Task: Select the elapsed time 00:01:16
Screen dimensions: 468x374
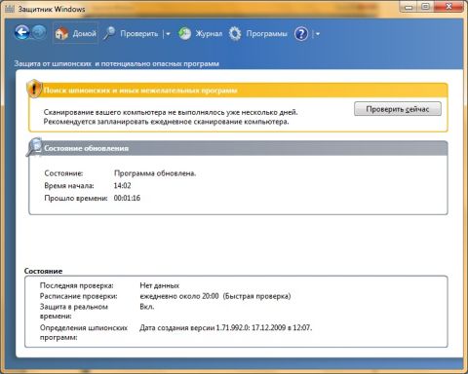Action: tap(127, 198)
